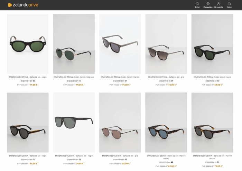Viewport: 242px width, 171px height.
Task: Click 'disponible en 50' text
Action: [120, 160]
